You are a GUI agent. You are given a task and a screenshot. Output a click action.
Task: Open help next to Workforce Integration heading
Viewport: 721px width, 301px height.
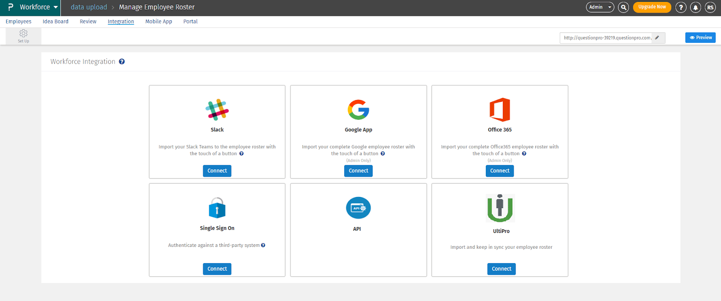click(x=122, y=62)
